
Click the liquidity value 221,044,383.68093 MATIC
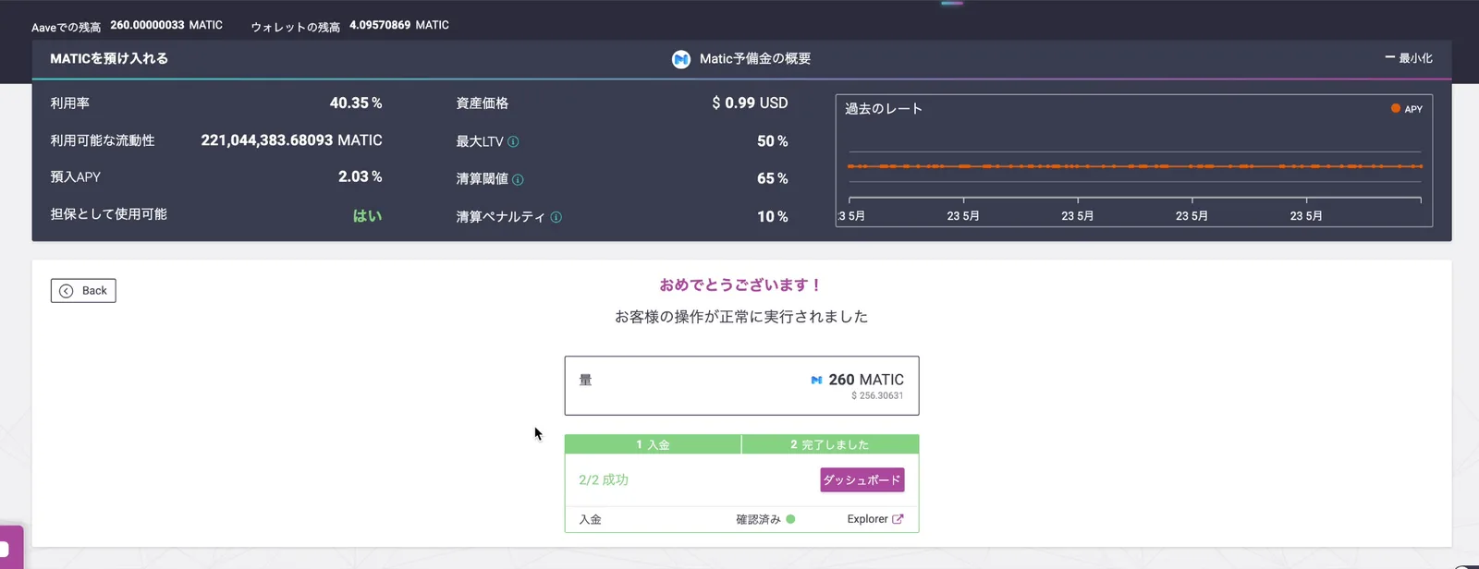click(x=291, y=140)
